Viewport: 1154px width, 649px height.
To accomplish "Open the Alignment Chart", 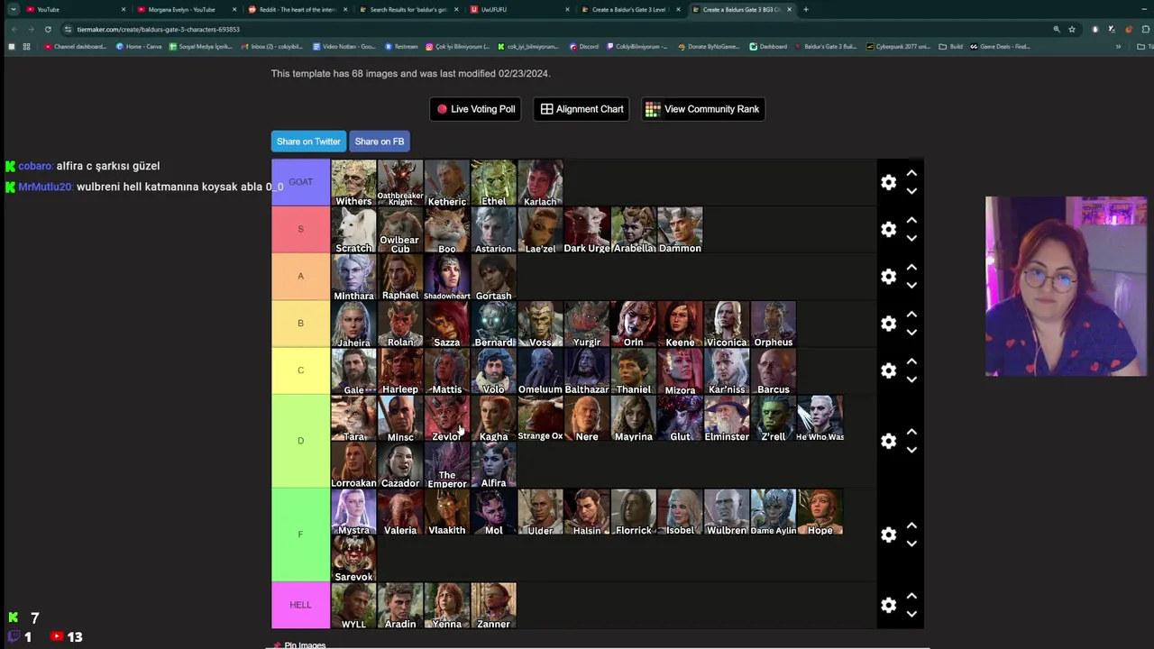I will 582,109.
